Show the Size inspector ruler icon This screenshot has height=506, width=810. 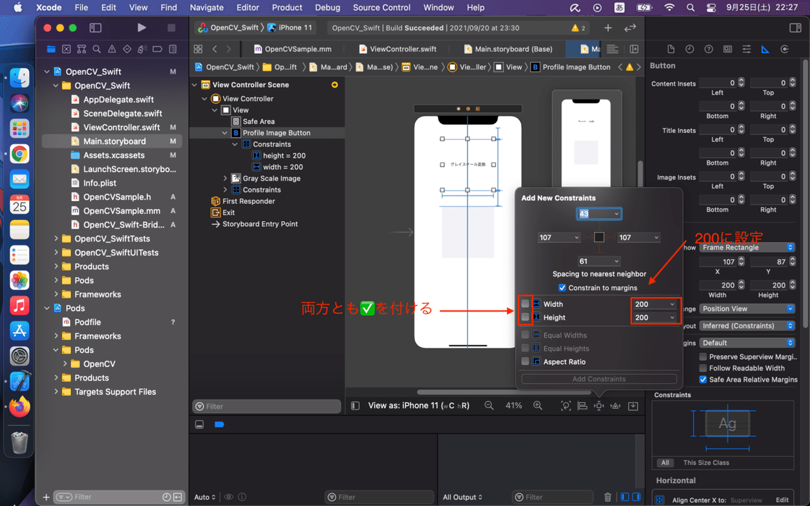tap(765, 49)
